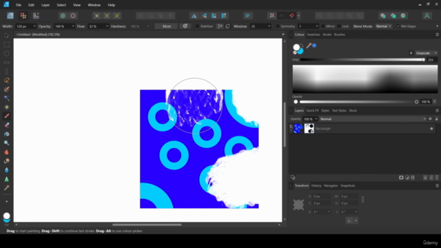
Task: Uncheck the Wet Edges checkbox
Action: (x=398, y=26)
